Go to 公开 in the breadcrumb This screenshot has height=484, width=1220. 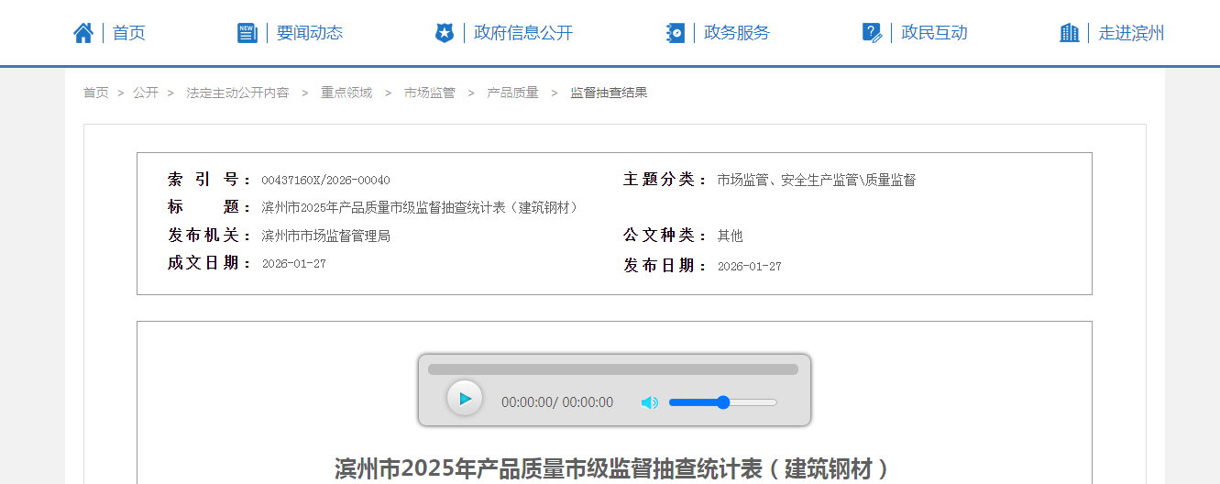(146, 93)
